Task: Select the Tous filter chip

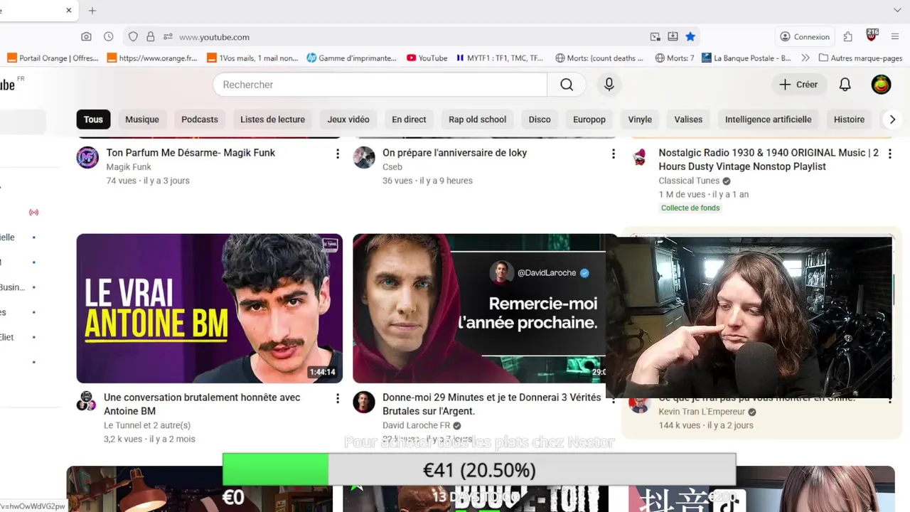Action: 93,119
